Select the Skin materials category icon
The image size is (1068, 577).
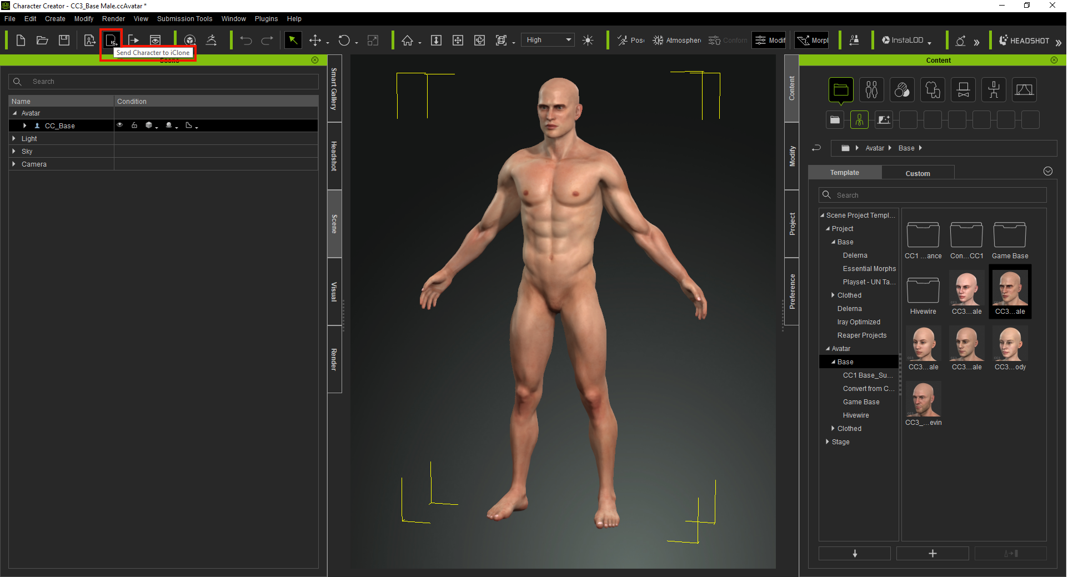click(902, 90)
